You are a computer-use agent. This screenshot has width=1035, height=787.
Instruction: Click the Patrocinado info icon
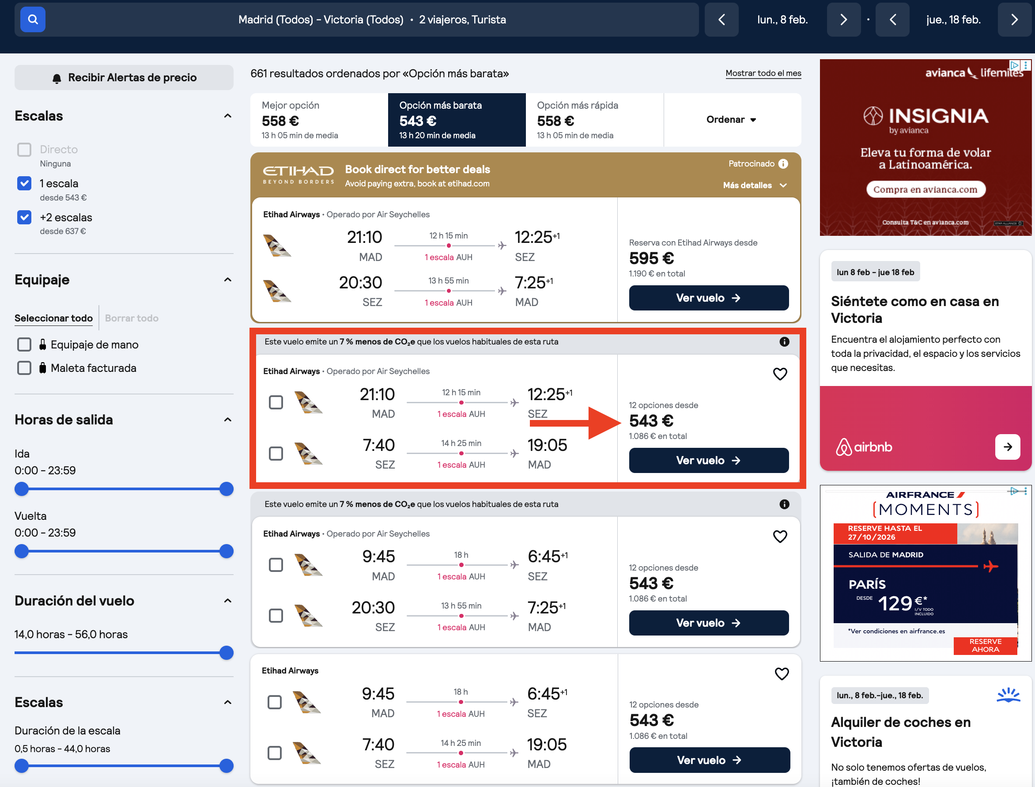783,163
